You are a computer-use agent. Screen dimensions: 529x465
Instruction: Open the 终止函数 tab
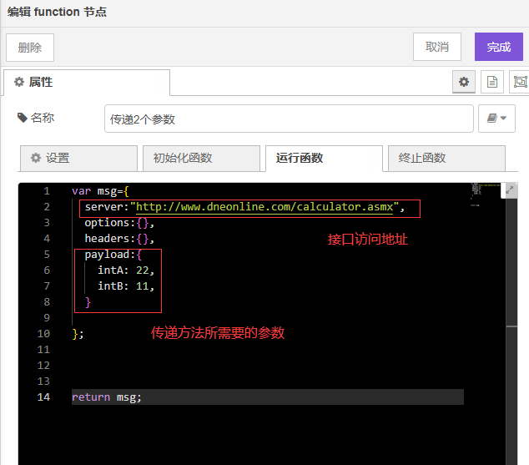(446, 158)
